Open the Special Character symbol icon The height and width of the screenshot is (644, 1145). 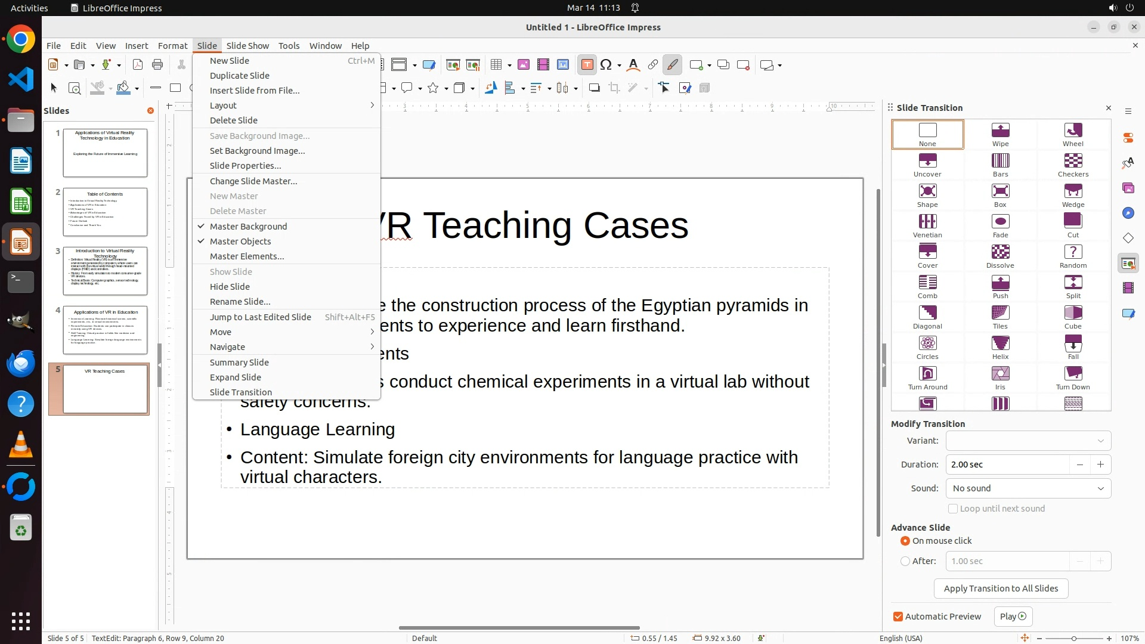click(606, 65)
